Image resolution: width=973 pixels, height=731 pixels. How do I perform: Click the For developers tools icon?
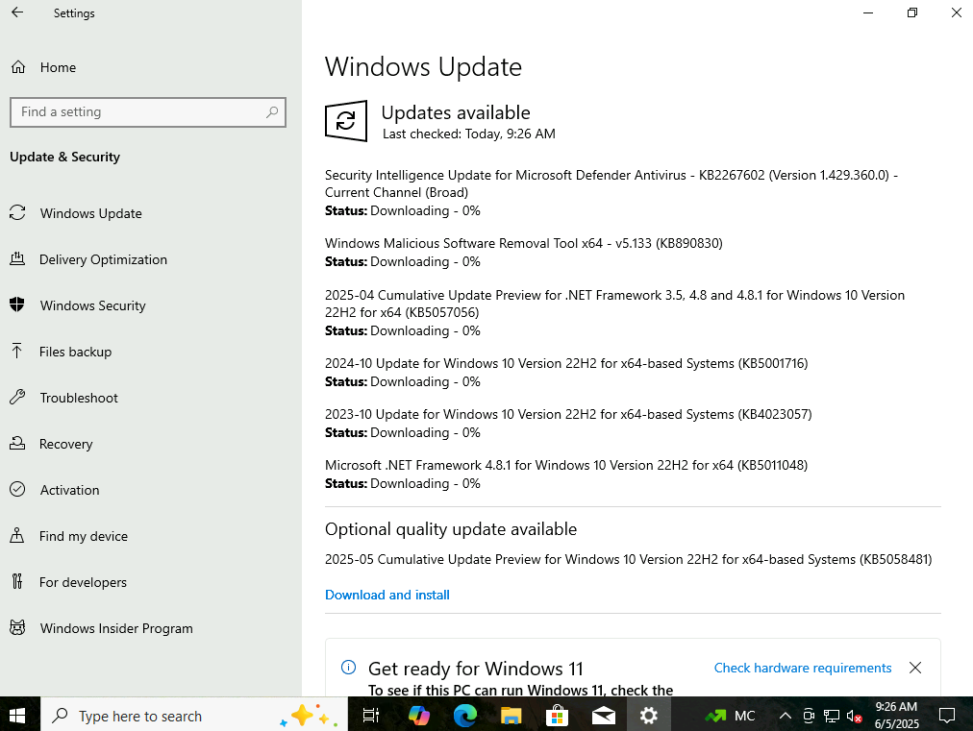pyautogui.click(x=17, y=581)
